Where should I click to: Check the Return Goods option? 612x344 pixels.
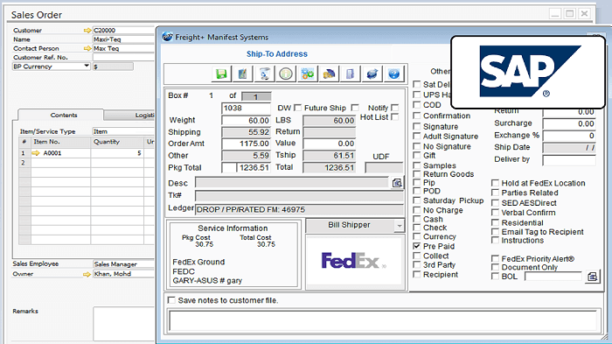click(417, 174)
